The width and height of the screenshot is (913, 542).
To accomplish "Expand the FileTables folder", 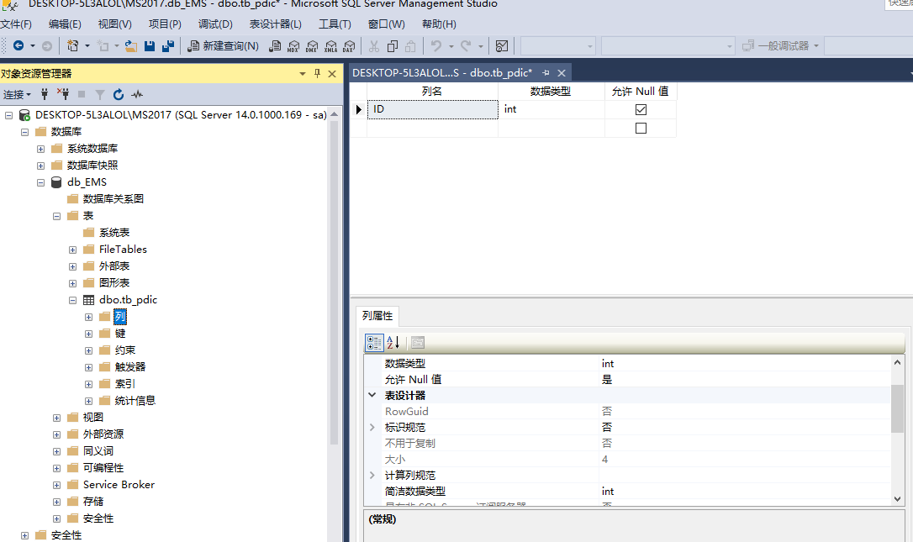I will tap(73, 250).
